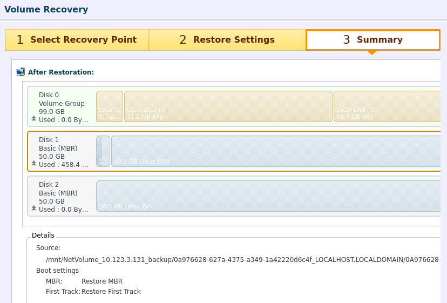
Task: Select the 3.9 GB partition on Disk 0
Action: coord(110,106)
